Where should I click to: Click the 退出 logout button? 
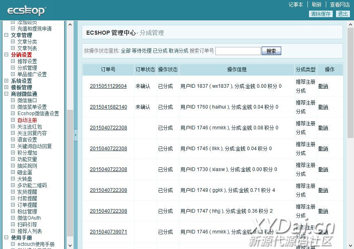click(343, 14)
